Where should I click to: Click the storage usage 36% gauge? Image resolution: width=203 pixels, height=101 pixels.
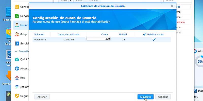tap(199, 61)
